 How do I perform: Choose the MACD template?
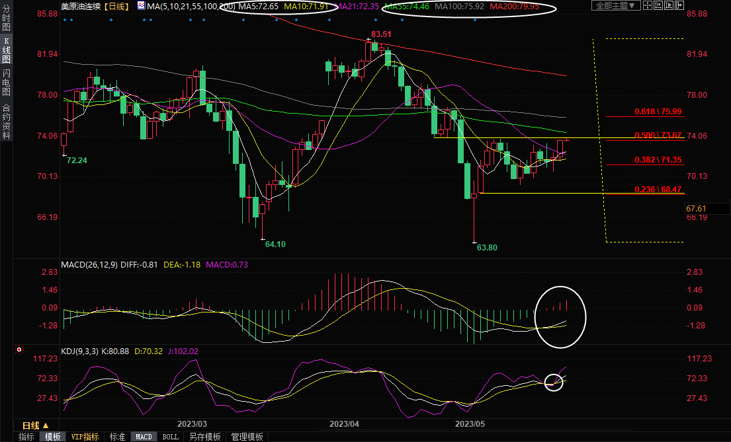[144, 437]
